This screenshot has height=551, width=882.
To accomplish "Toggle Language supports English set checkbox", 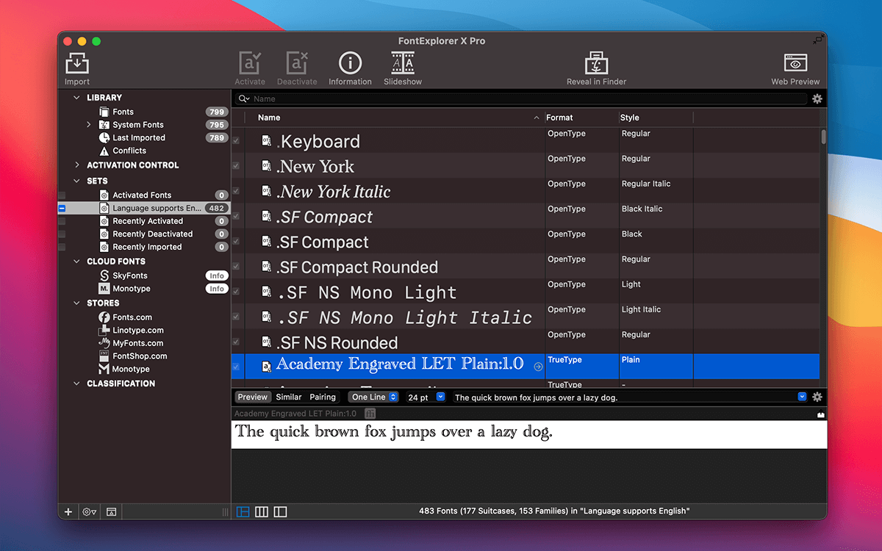I will coord(62,209).
